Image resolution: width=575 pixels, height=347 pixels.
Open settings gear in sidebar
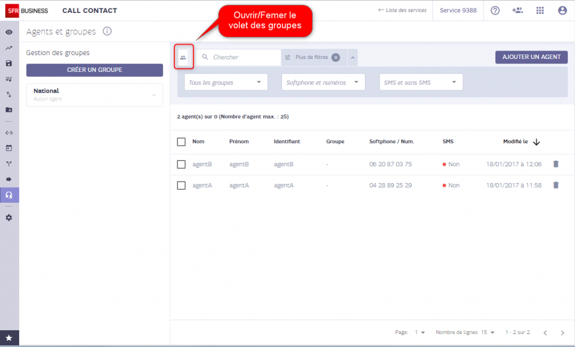tap(9, 218)
